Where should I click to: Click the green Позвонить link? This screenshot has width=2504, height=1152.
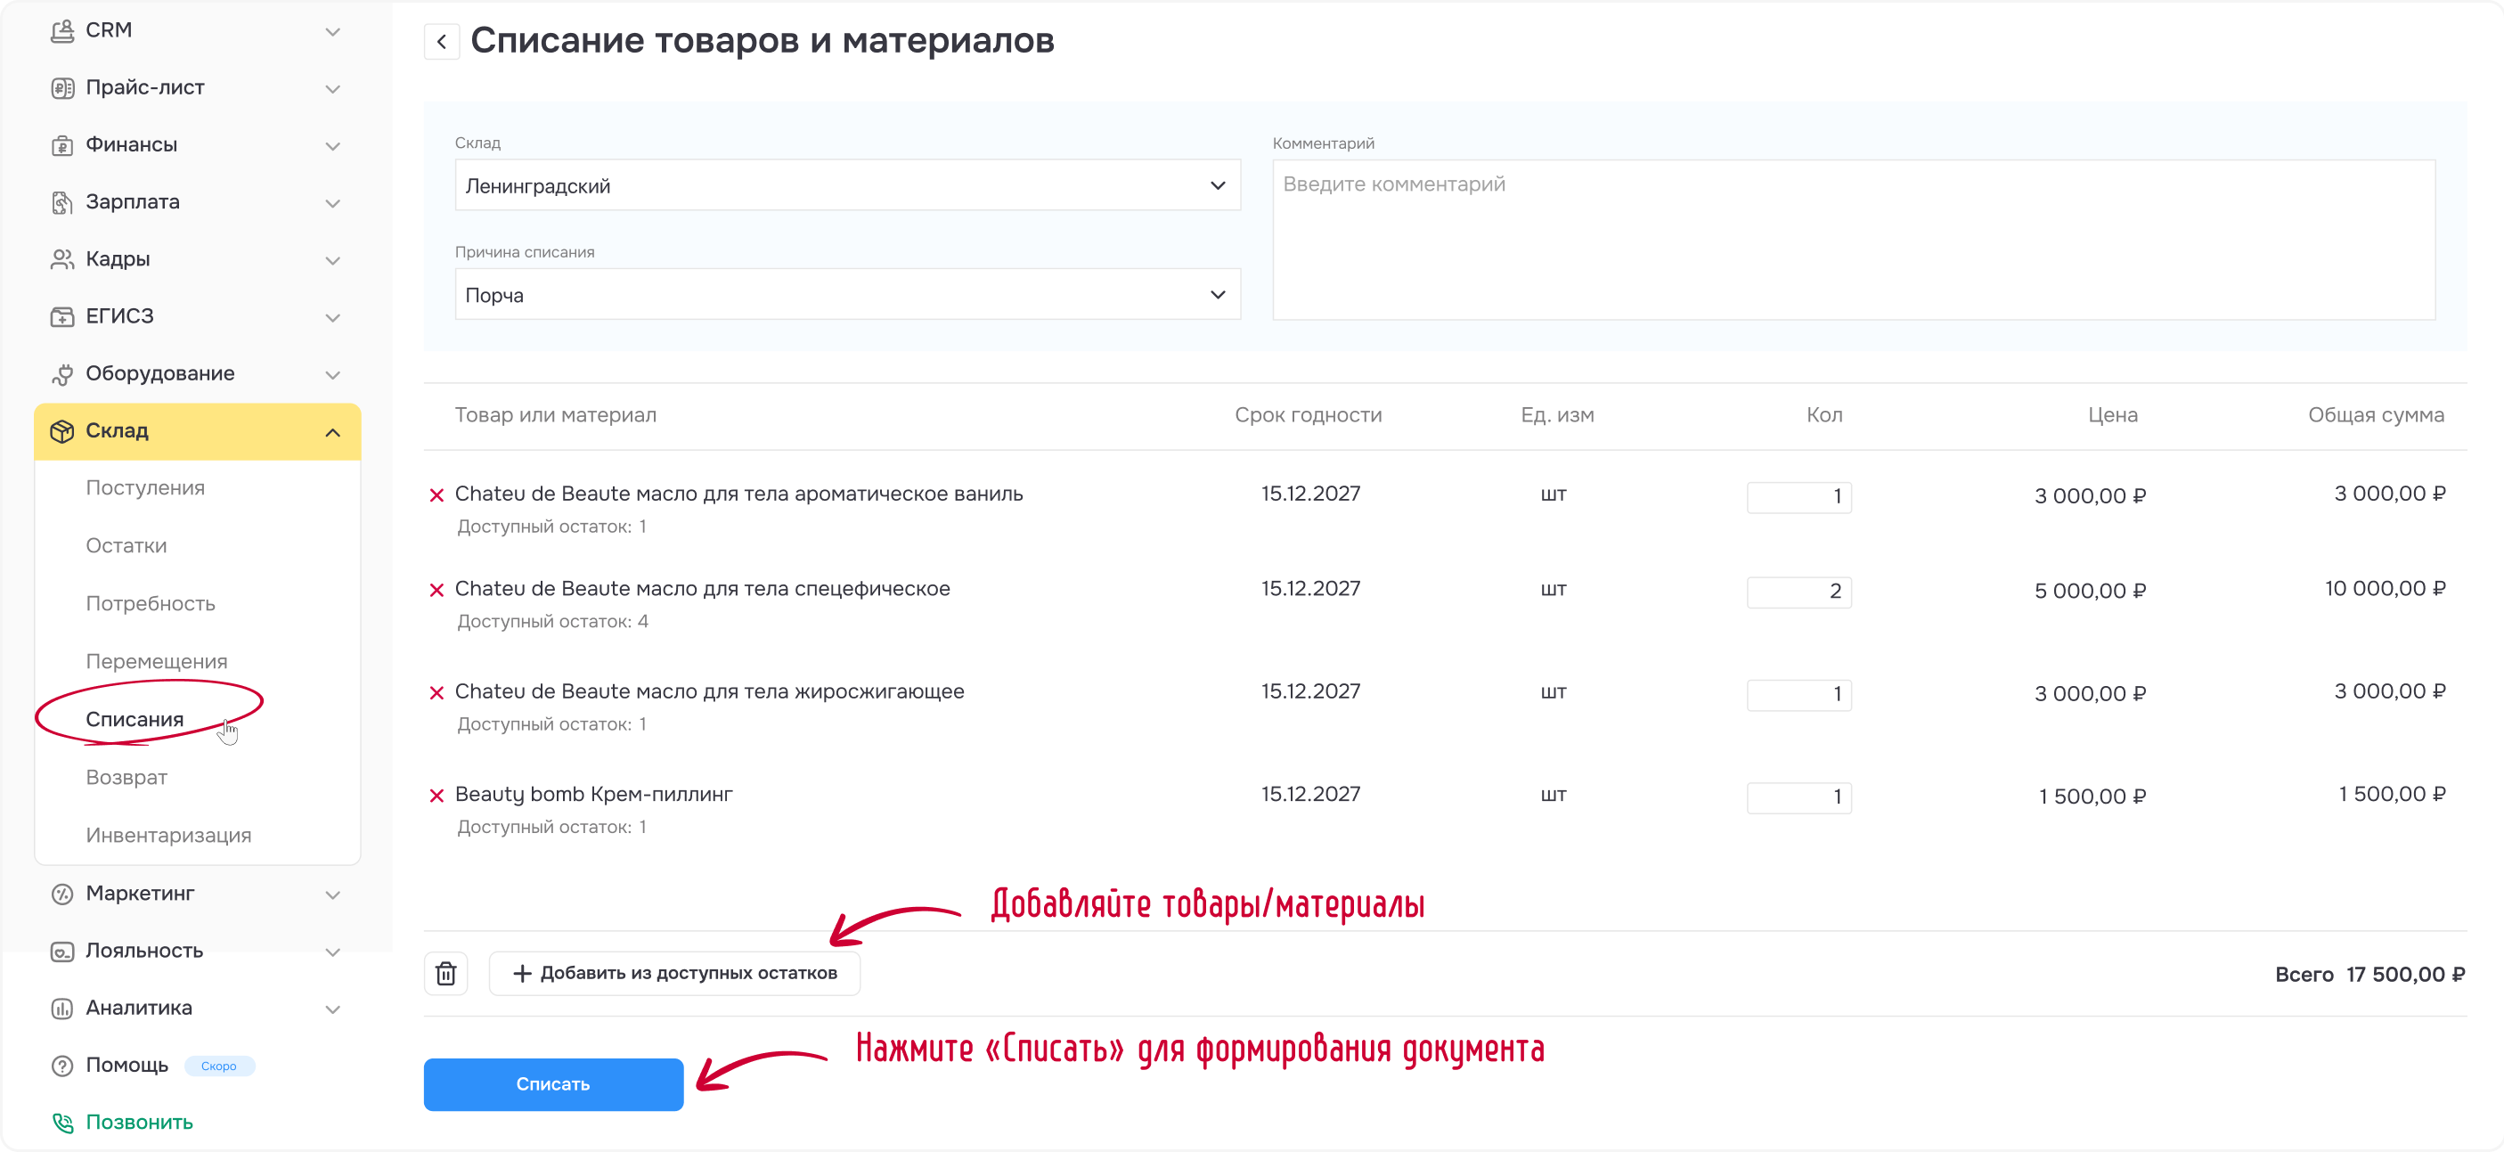[139, 1123]
